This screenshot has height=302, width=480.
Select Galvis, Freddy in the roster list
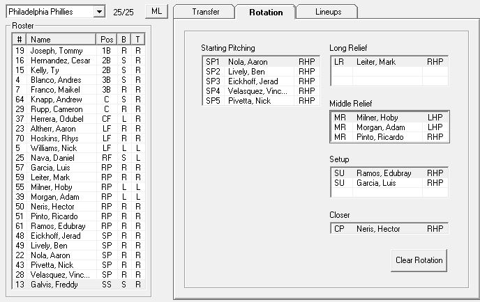78,285
